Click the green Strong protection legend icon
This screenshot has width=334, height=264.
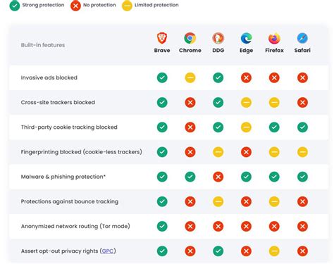[15, 6]
